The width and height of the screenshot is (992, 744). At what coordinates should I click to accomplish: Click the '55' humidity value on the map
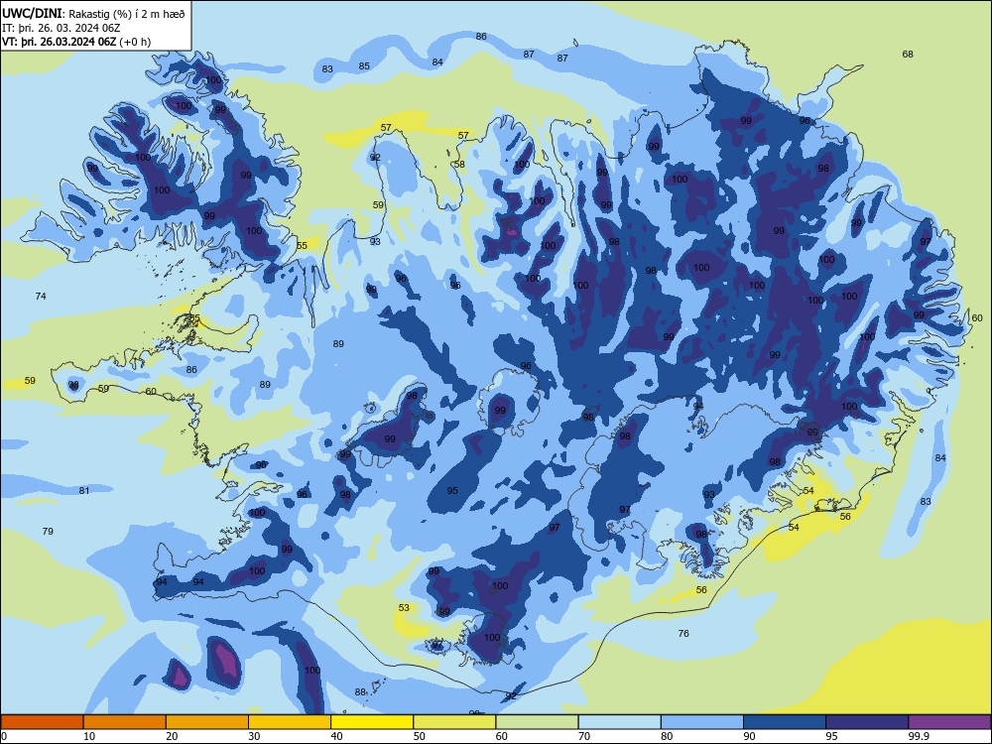tap(302, 245)
